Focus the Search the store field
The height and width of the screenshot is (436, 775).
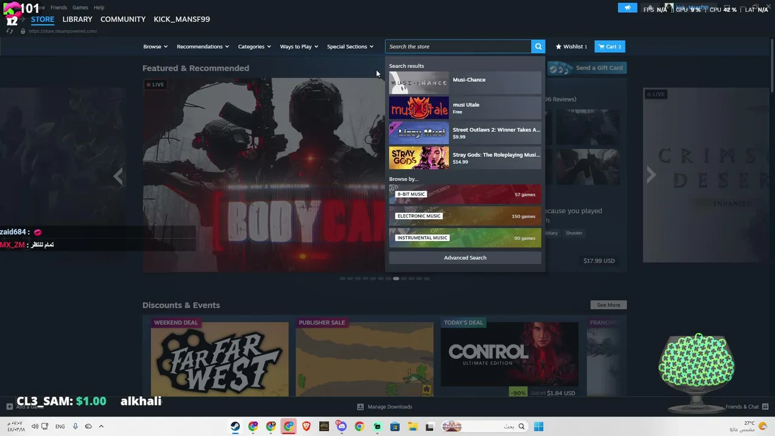(458, 47)
